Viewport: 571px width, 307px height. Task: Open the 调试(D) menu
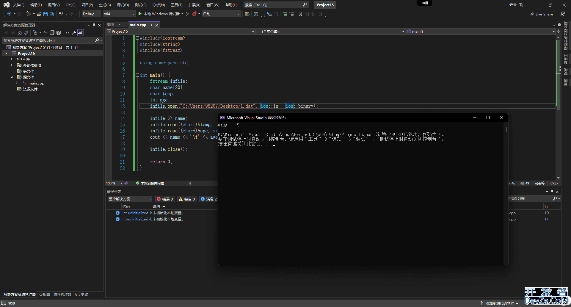pyautogui.click(x=123, y=5)
